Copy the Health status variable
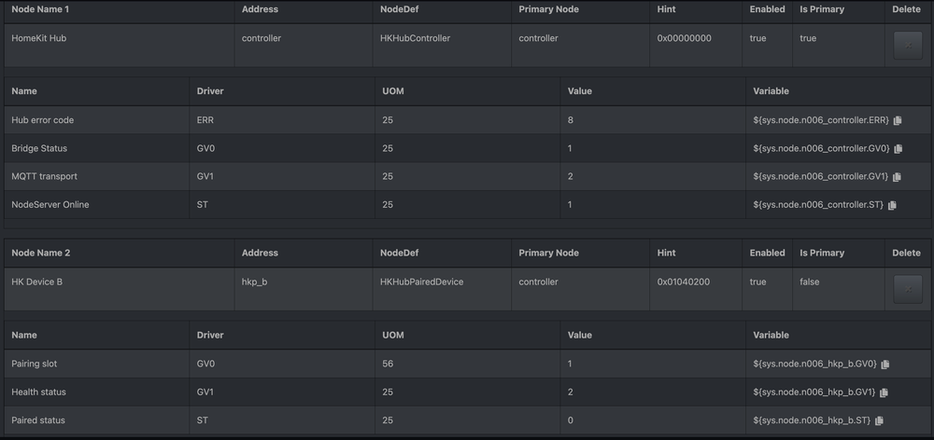934x440 pixels. click(x=884, y=392)
